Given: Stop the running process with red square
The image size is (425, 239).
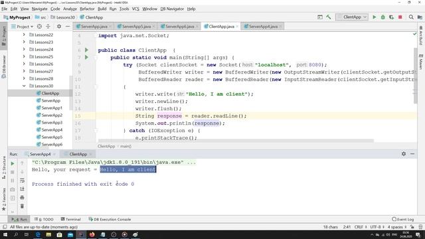Looking at the screenshot, I should (400, 17).
